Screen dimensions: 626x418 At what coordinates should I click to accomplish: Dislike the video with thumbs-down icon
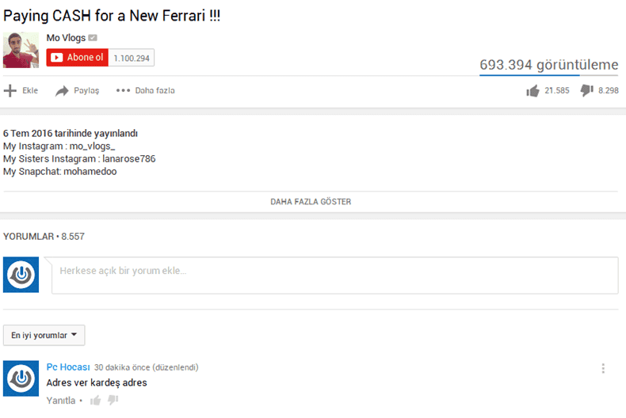point(586,90)
